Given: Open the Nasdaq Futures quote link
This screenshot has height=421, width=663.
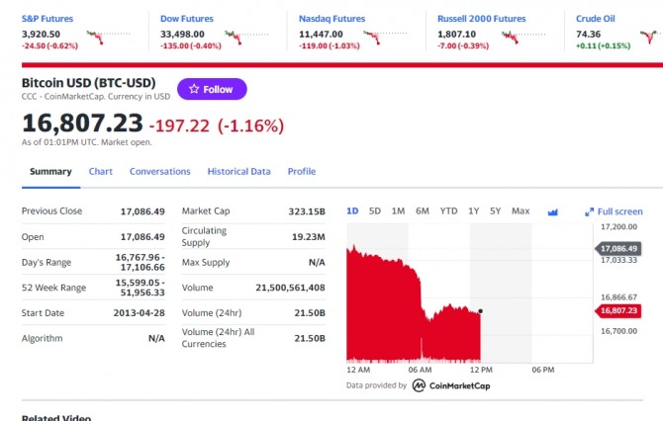Looking at the screenshot, I should [x=331, y=19].
